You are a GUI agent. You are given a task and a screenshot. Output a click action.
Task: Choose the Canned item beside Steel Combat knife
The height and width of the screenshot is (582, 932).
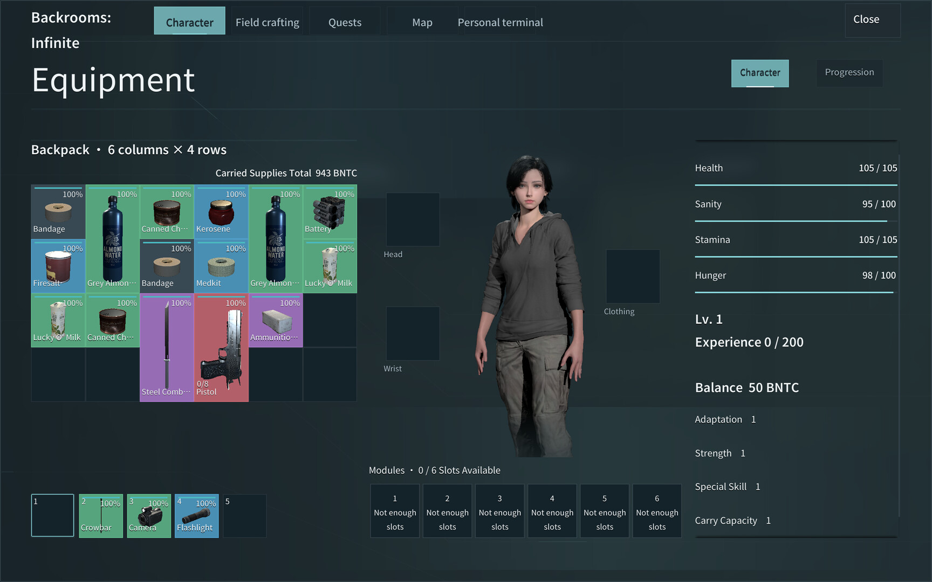113,321
